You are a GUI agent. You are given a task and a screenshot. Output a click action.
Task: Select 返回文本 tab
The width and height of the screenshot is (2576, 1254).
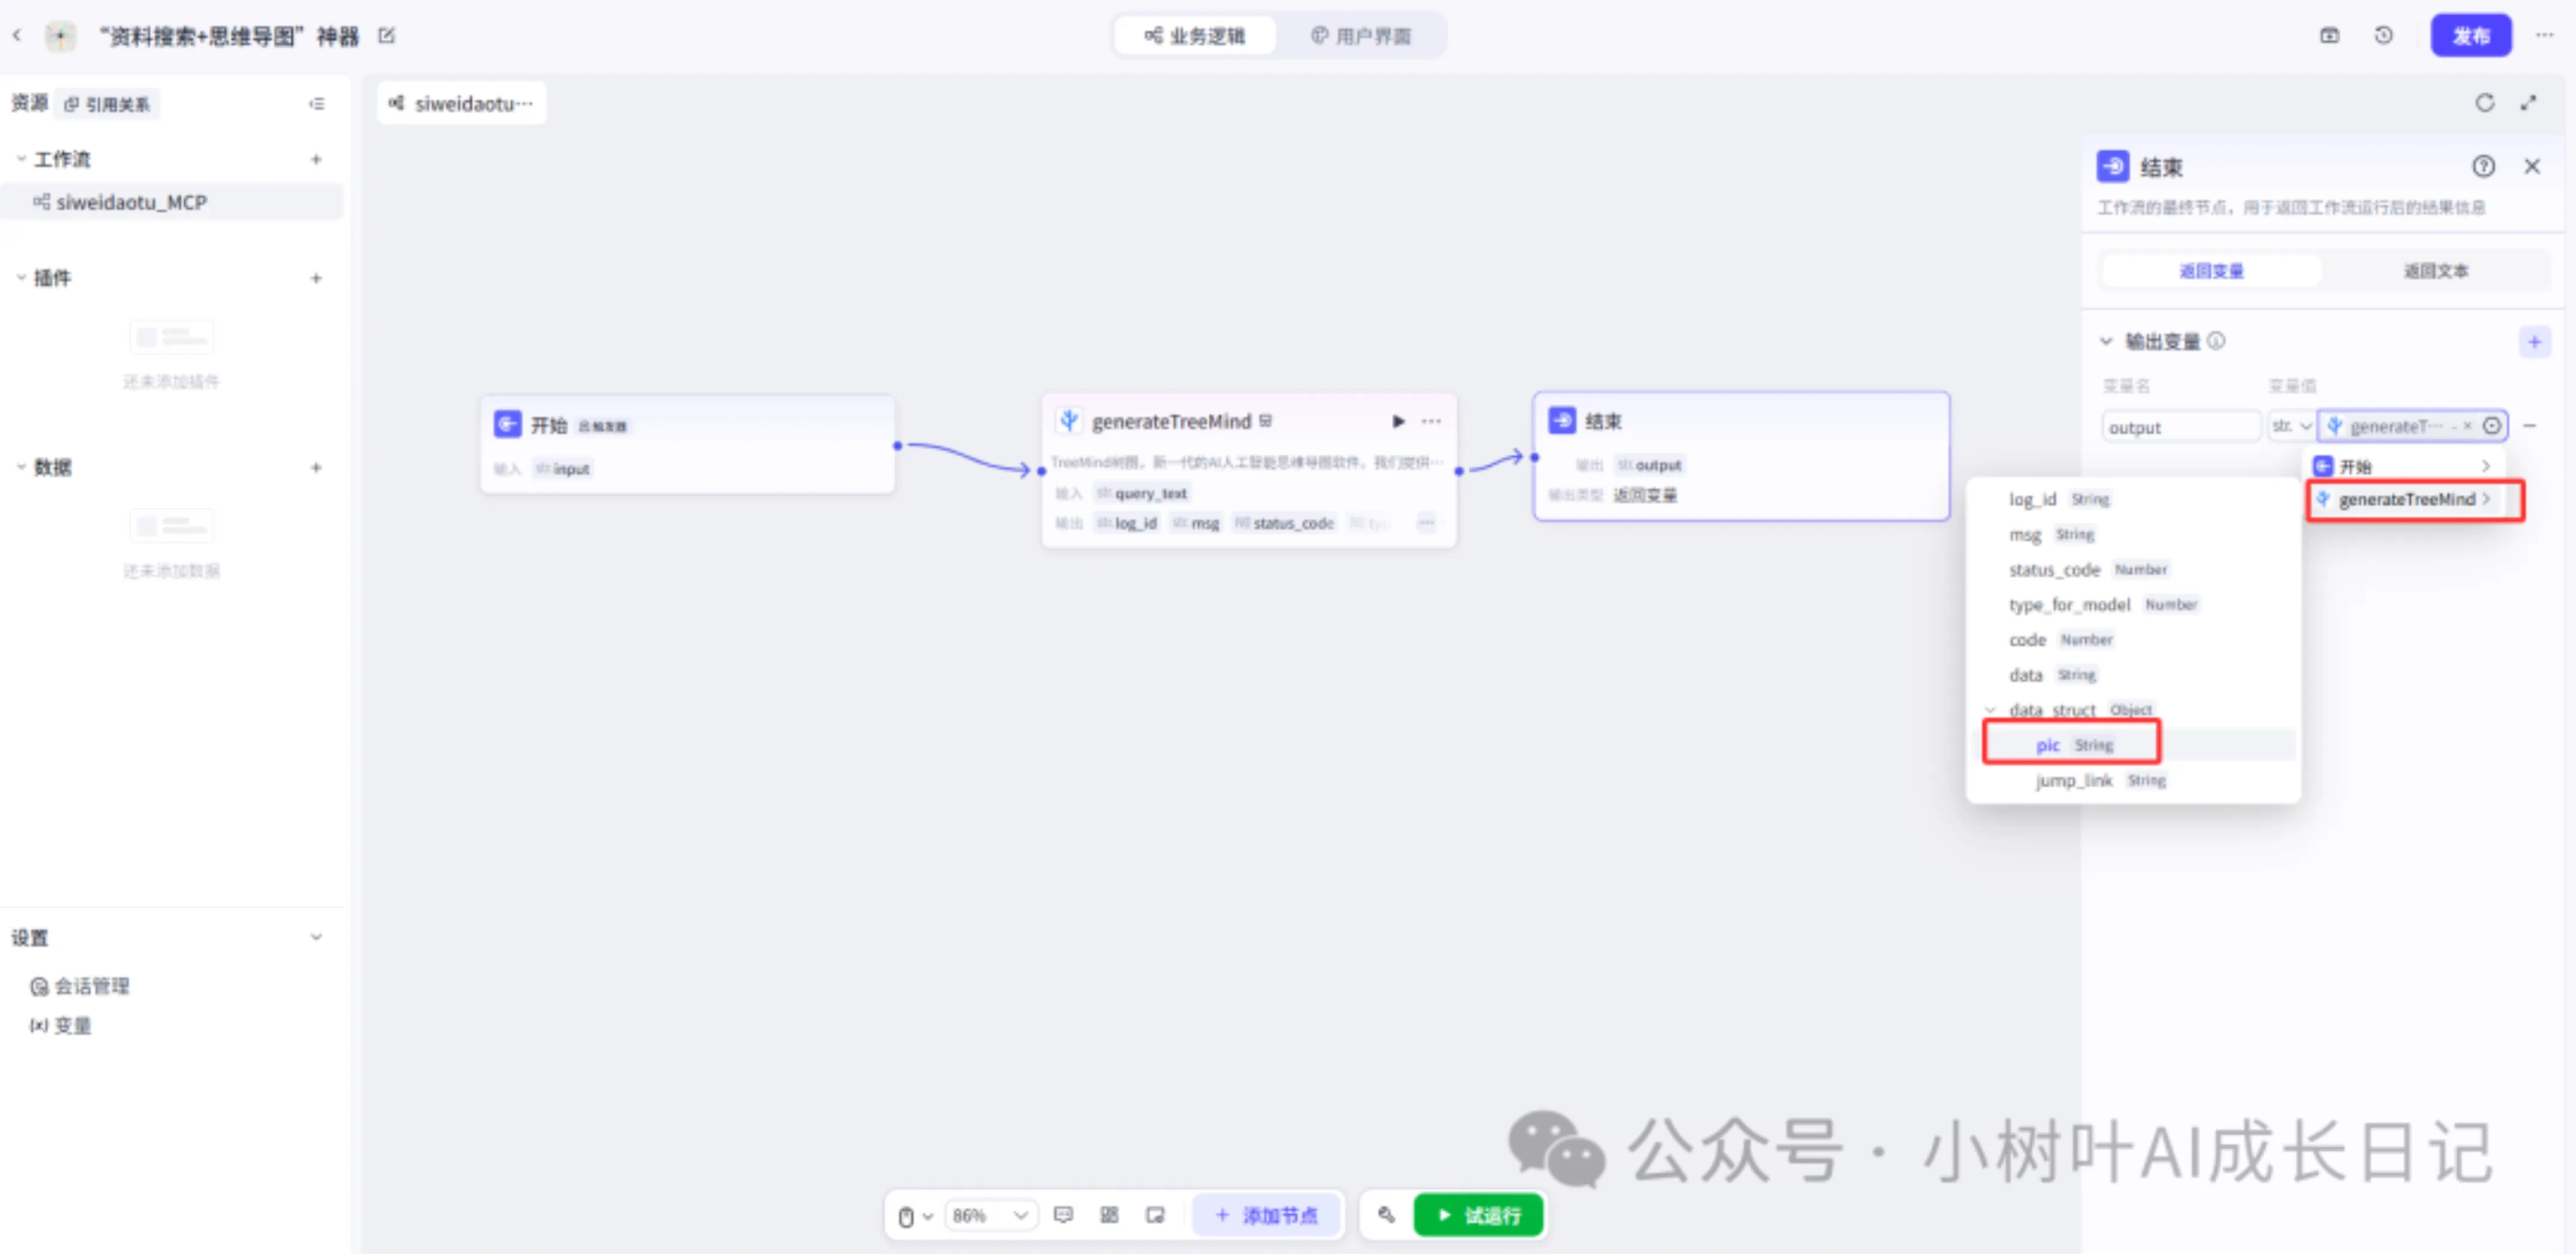point(2436,271)
